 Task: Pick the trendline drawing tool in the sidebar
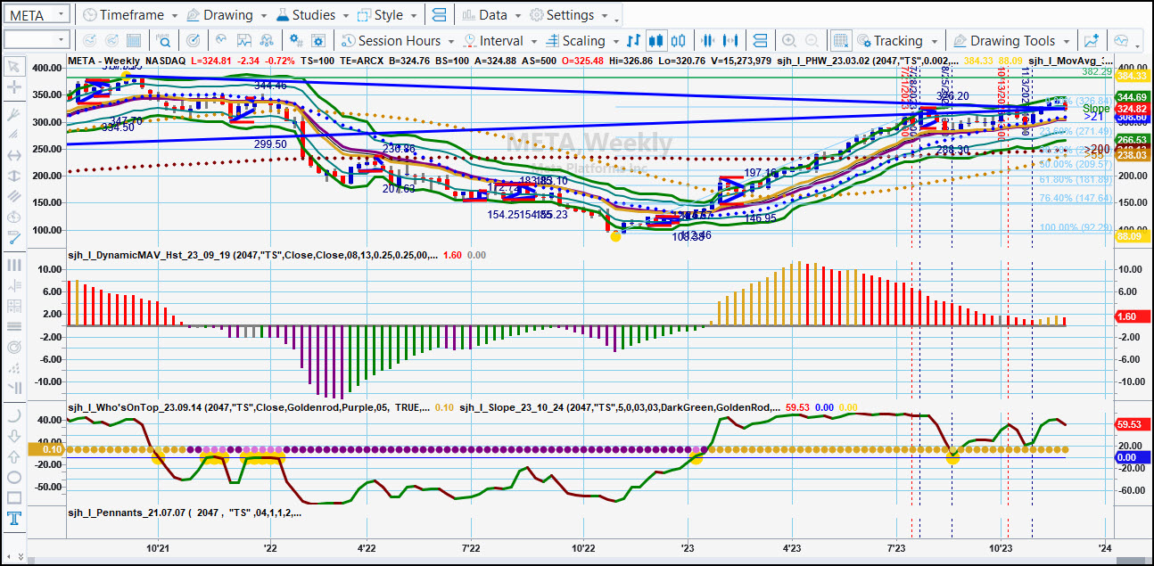pos(13,114)
